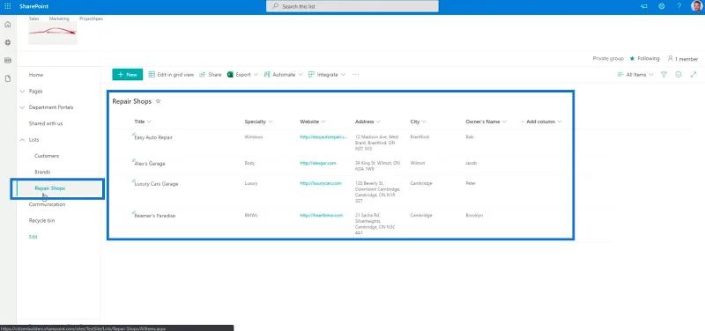Click the Windows specialty cell
The image size is (705, 331).
pyautogui.click(x=254, y=137)
